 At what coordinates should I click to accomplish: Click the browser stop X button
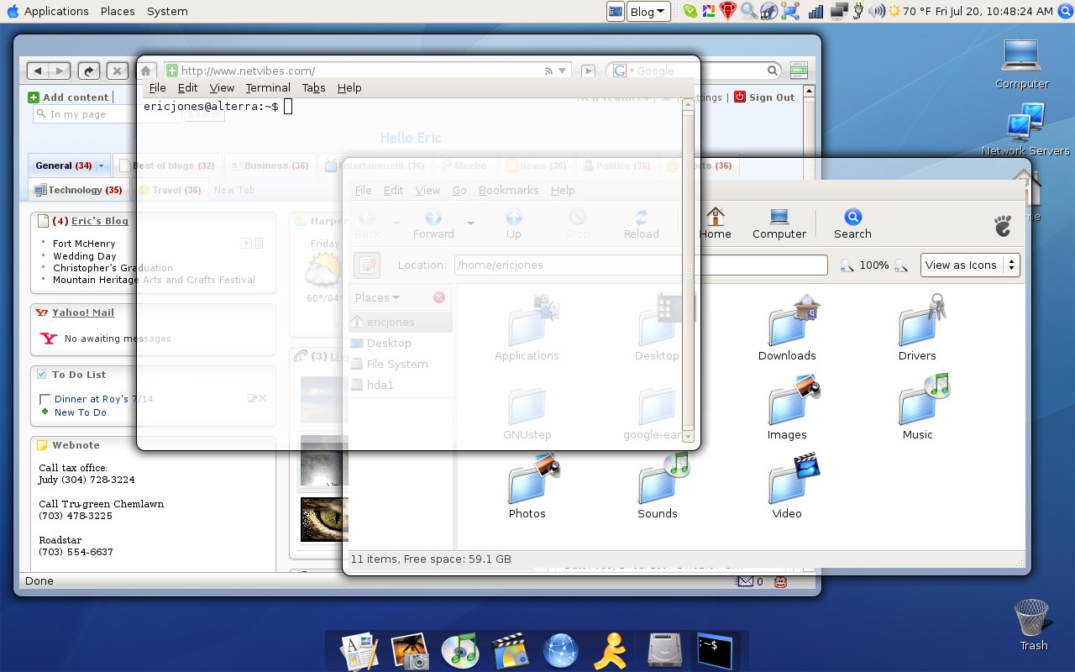118,71
